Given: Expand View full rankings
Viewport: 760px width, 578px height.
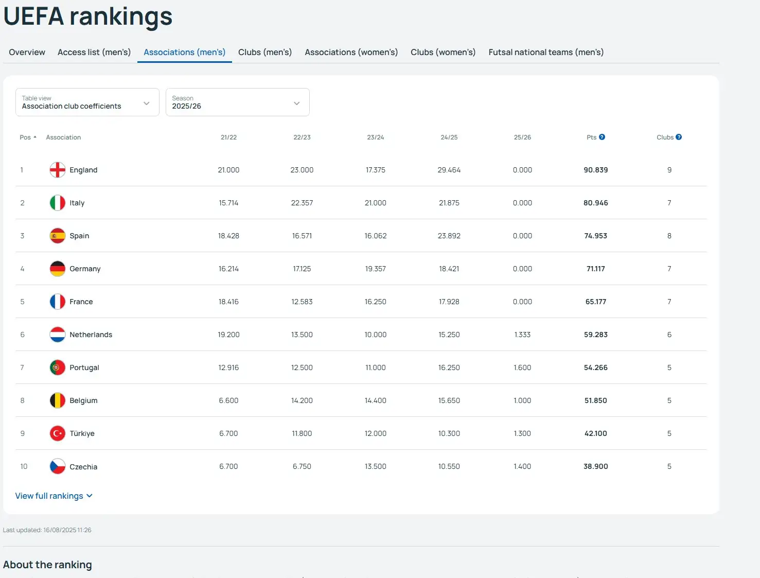Looking at the screenshot, I should [x=54, y=496].
